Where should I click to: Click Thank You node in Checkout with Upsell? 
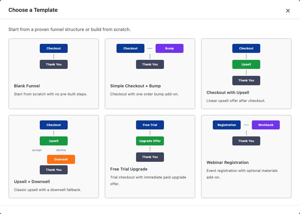click(x=246, y=80)
